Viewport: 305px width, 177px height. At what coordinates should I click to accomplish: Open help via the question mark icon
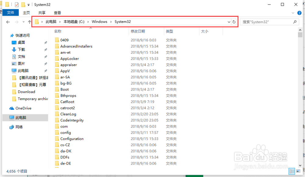click(x=300, y=13)
